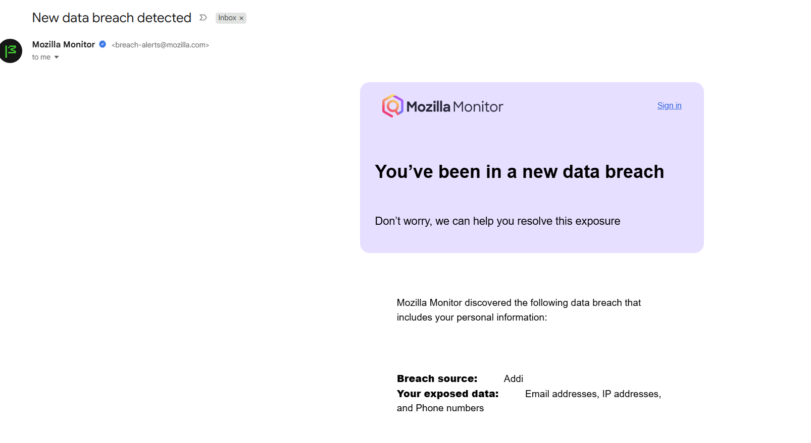
Task: Remove the Inbox label using its x
Action: 241,18
